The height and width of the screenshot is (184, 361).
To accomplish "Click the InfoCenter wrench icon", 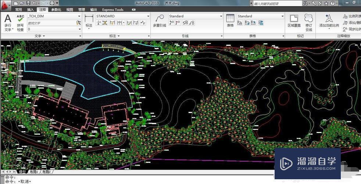I will [314, 3].
